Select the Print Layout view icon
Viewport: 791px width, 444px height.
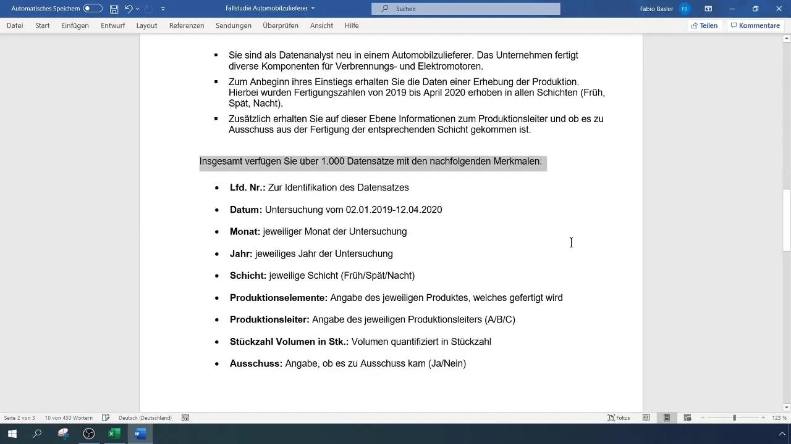click(x=667, y=417)
